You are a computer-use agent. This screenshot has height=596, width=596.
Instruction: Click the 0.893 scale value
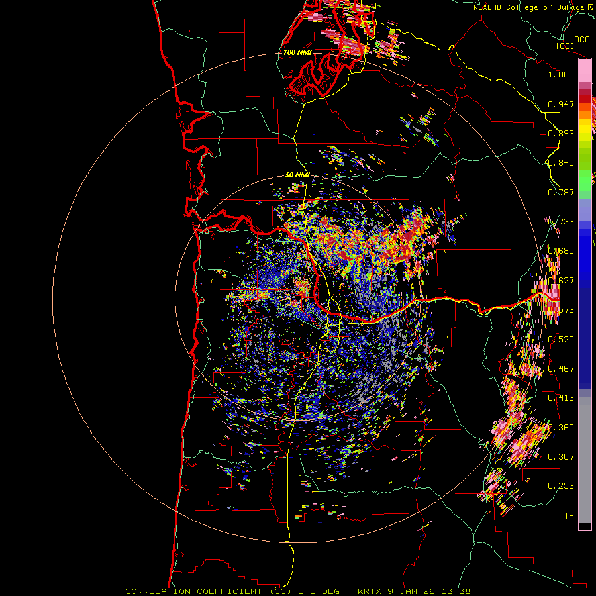561,133
